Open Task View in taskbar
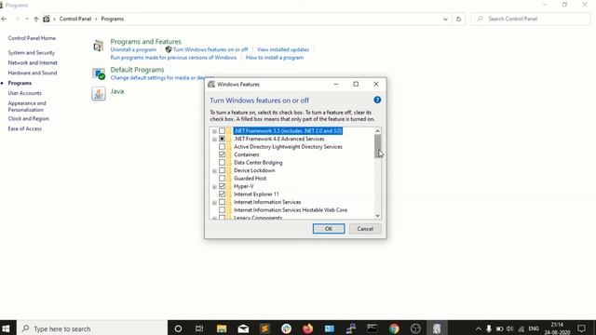The image size is (596, 335). (x=199, y=328)
